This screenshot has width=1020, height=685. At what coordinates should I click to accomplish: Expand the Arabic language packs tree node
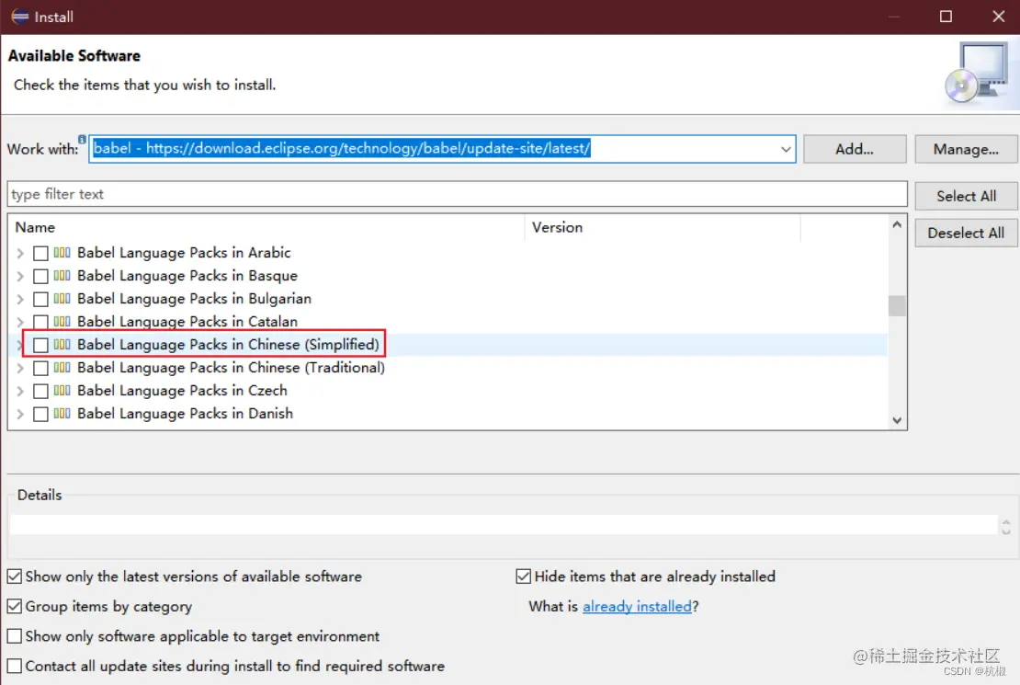(20, 253)
